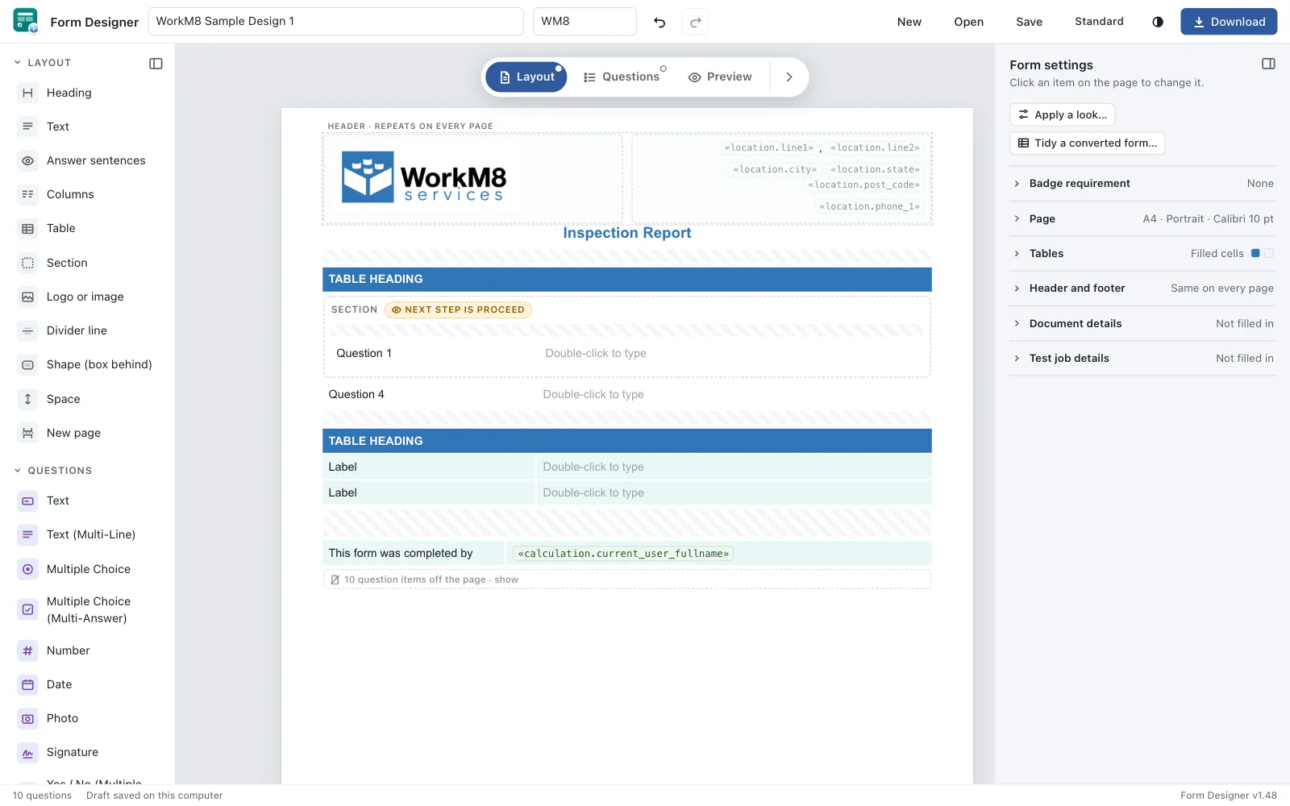Click Tidy a converted form... button

[x=1087, y=143]
